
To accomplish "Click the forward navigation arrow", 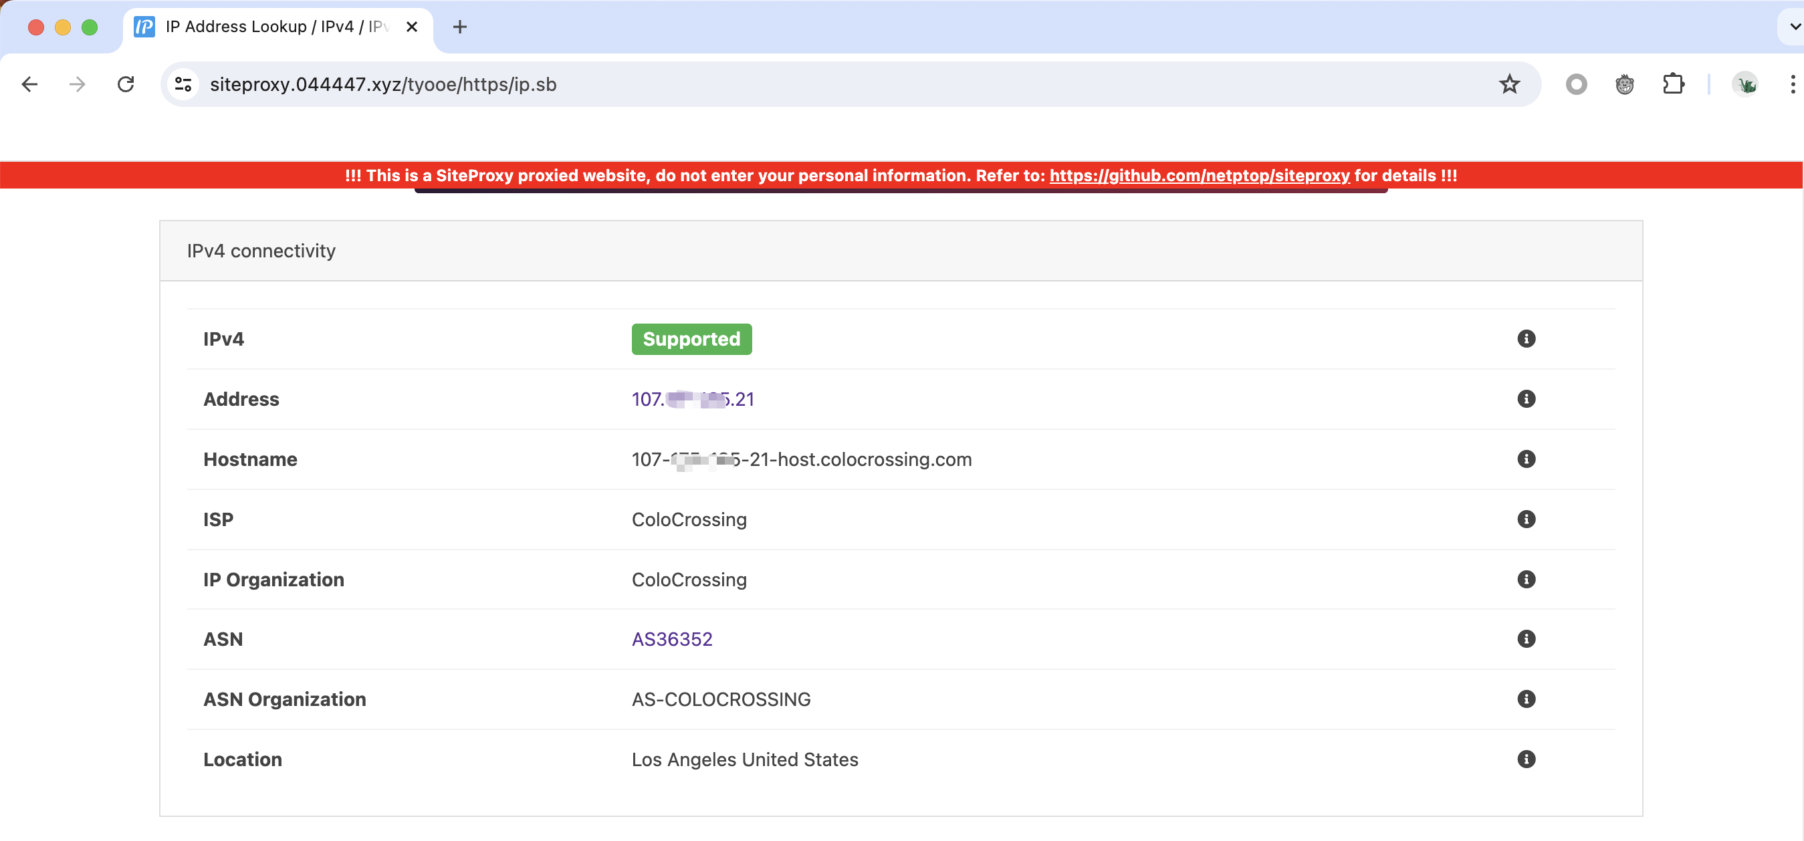I will pos(77,84).
